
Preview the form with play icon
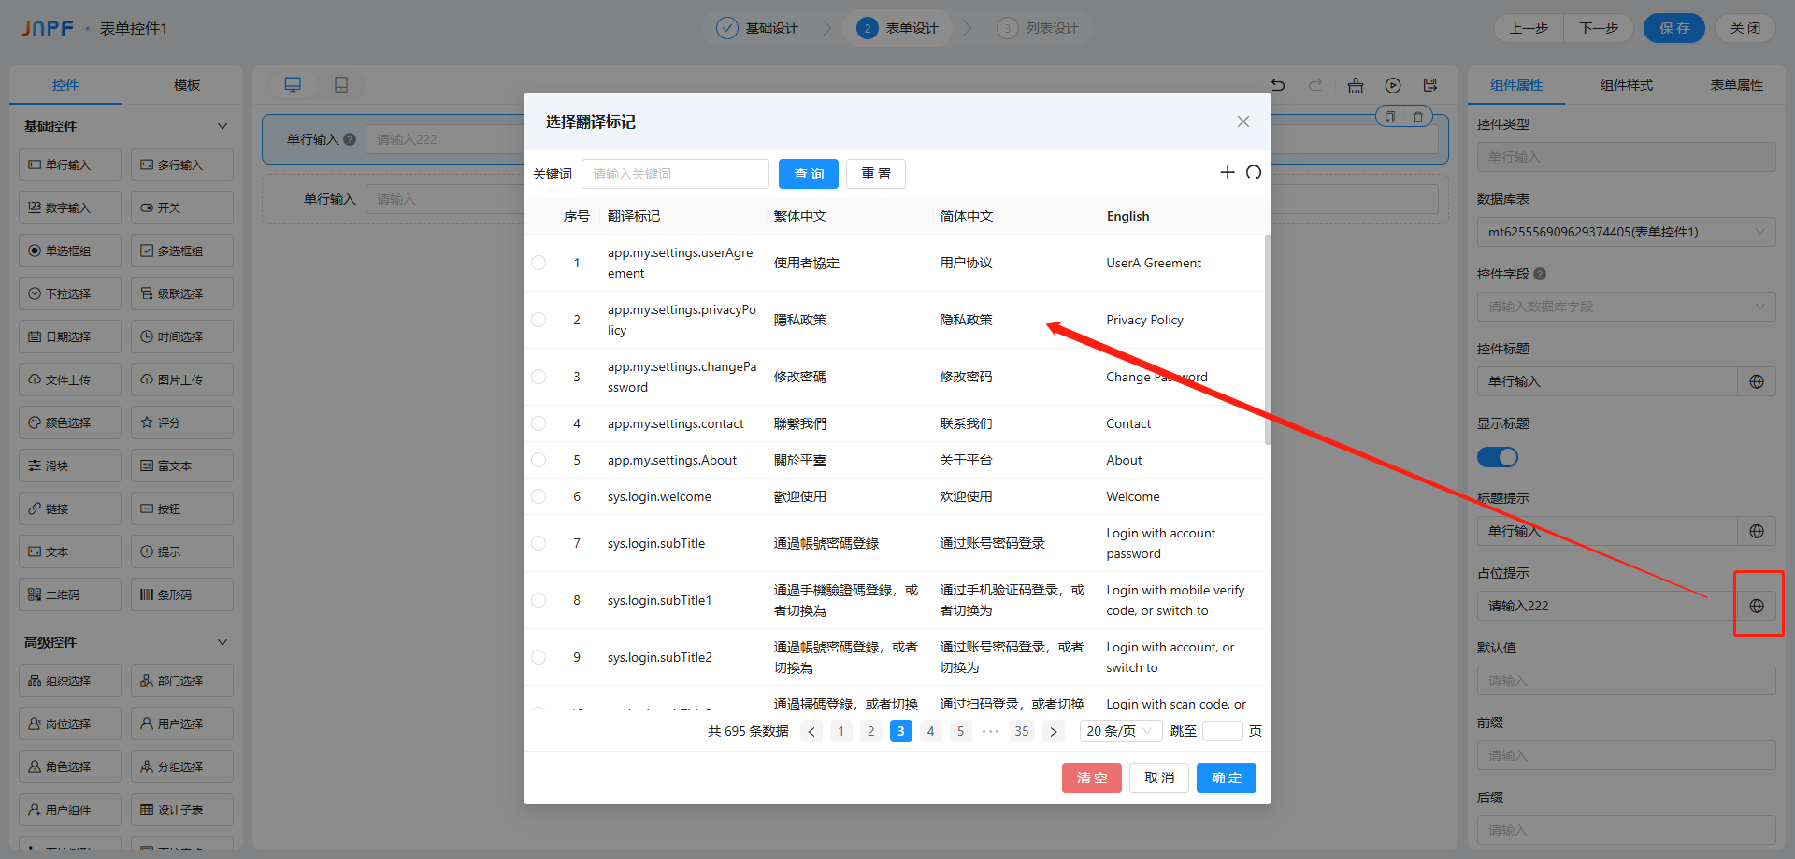1393,85
